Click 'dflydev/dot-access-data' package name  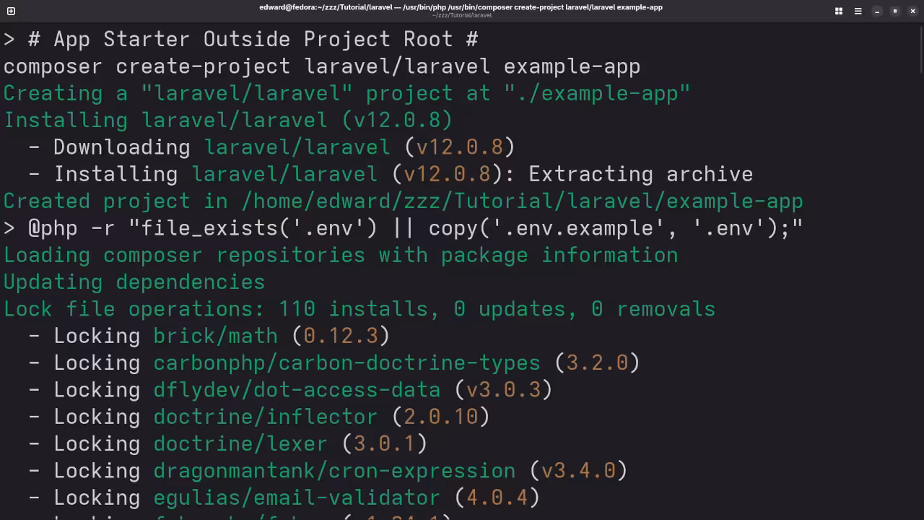(297, 390)
